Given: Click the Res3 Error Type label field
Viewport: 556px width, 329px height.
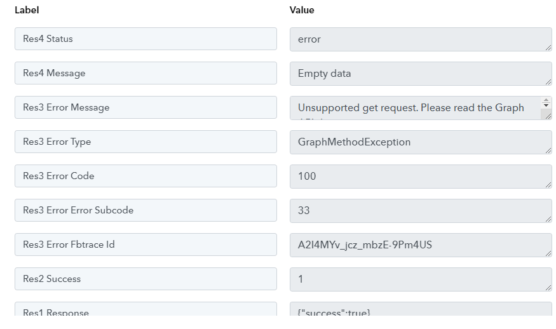Looking at the screenshot, I should 146,142.
